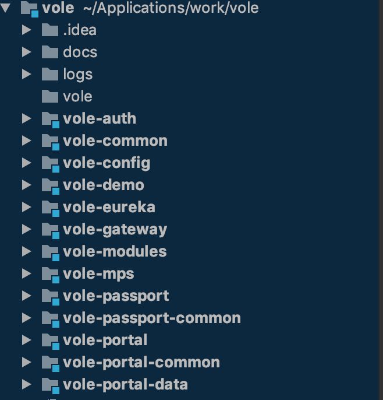This screenshot has width=383, height=400.
Task: Select the vole-passport-common tree item
Action: (x=151, y=318)
